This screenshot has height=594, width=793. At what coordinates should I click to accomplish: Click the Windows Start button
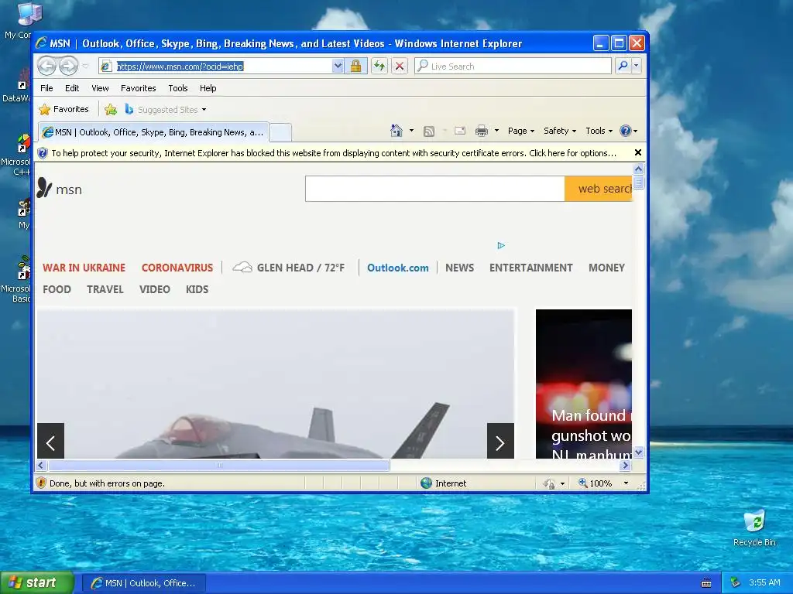36,583
